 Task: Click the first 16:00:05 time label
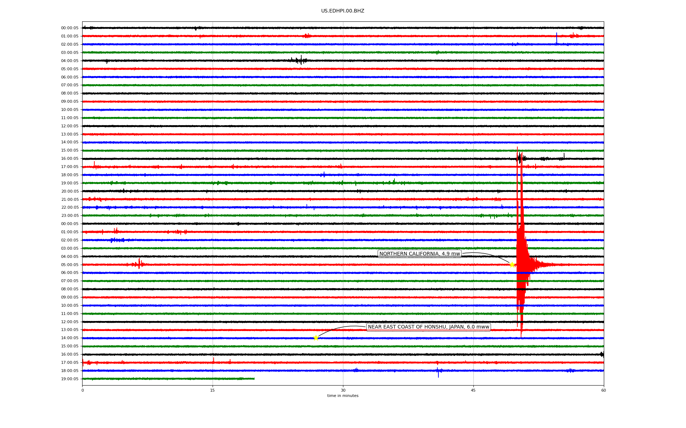pyautogui.click(x=70, y=158)
